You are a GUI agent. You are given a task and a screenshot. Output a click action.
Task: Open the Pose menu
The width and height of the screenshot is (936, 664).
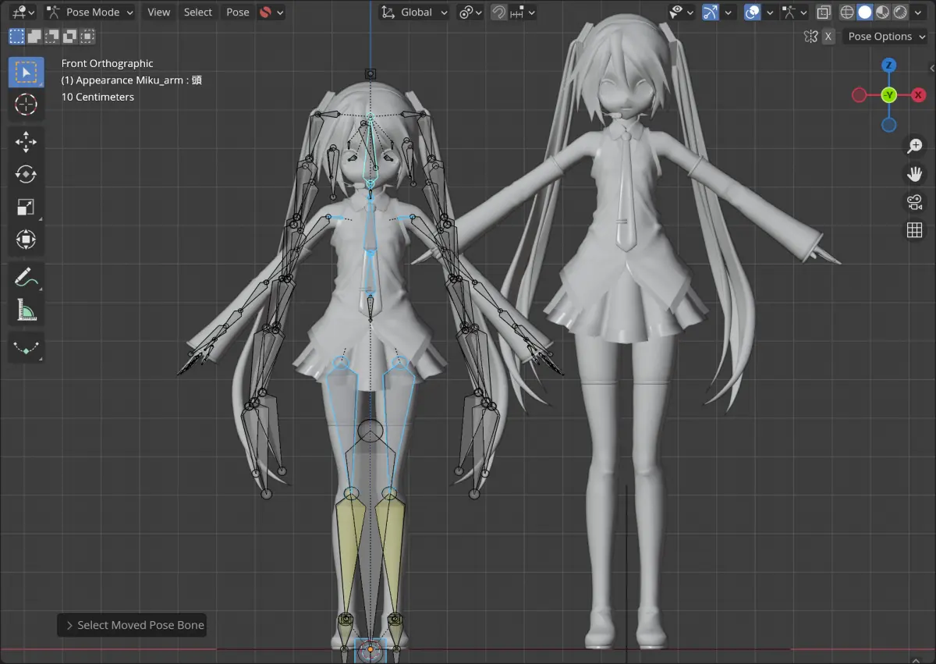pos(238,12)
